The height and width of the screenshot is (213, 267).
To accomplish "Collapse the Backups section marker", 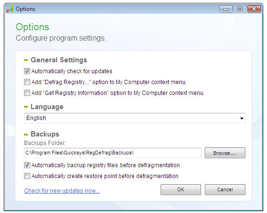I will tap(26, 135).
